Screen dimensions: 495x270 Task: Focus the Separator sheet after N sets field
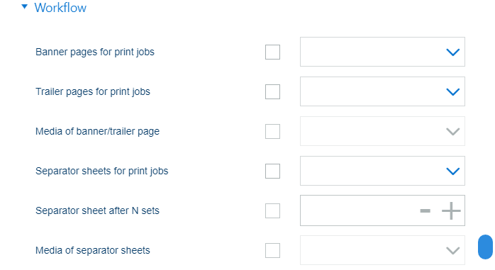pos(382,210)
